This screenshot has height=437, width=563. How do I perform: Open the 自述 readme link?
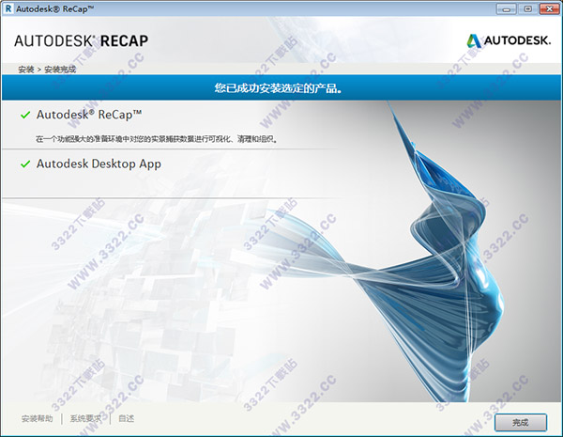(126, 418)
